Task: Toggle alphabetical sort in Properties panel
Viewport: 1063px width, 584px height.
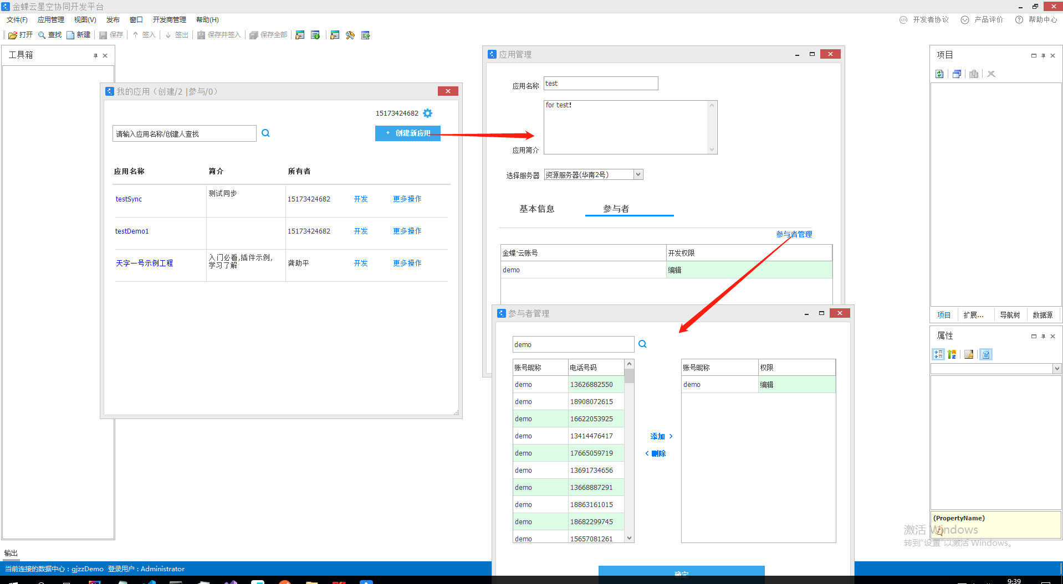Action: tap(952, 354)
